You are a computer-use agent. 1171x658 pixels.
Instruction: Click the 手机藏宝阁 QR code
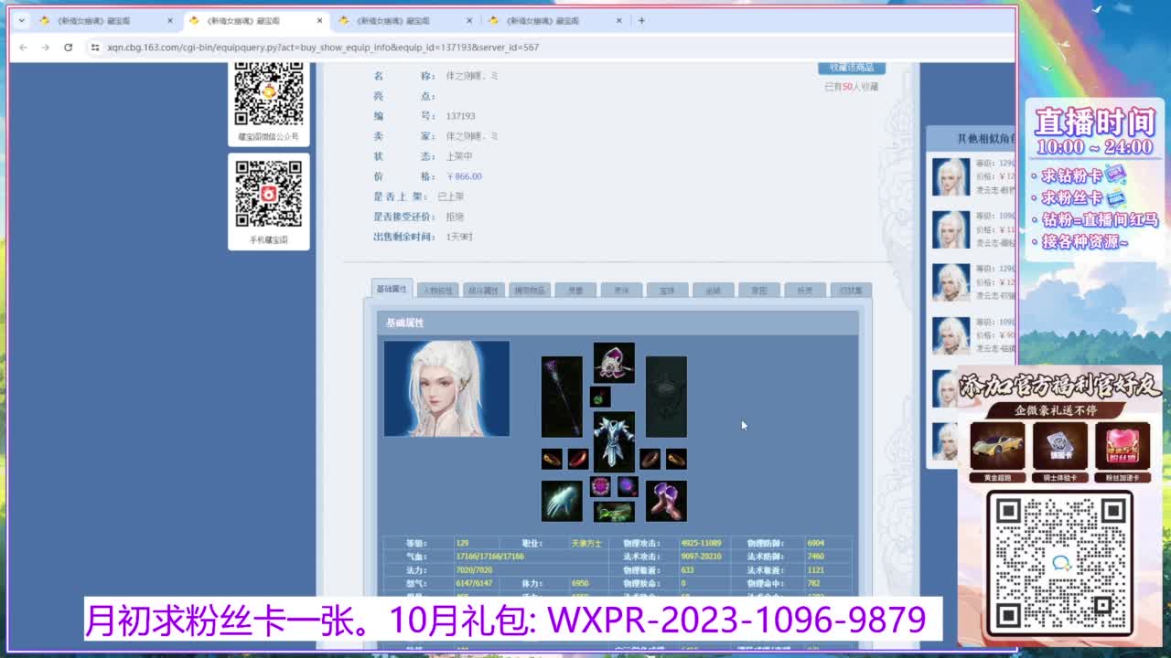point(269,194)
